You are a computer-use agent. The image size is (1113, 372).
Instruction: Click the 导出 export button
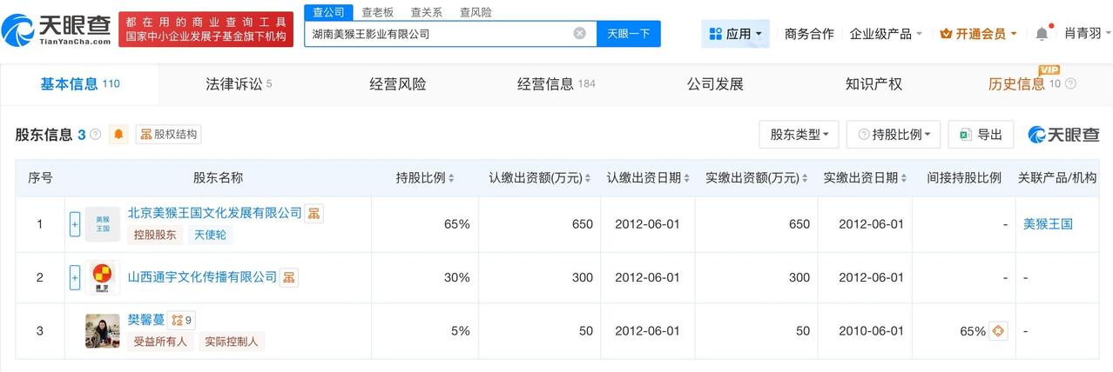point(981,135)
